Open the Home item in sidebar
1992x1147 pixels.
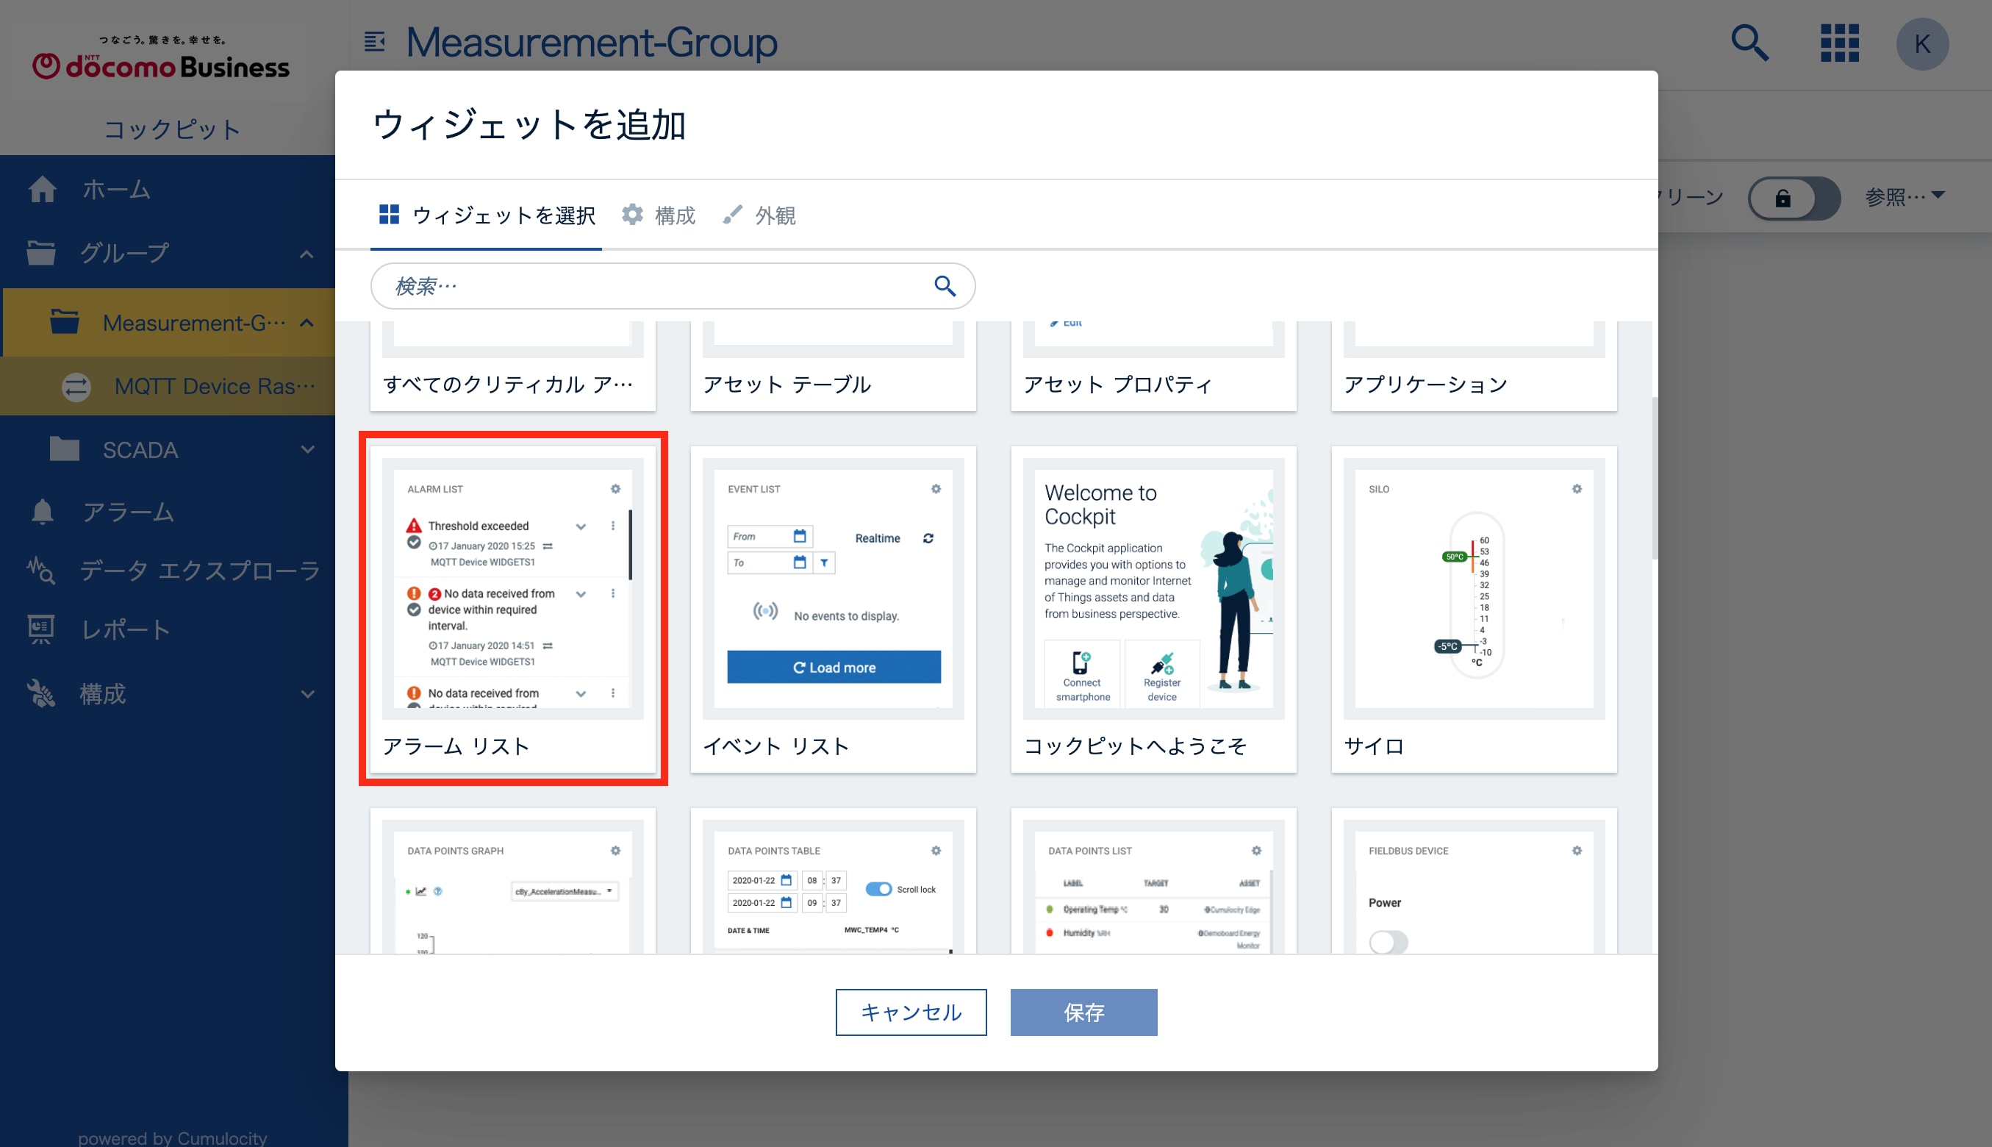tap(167, 189)
